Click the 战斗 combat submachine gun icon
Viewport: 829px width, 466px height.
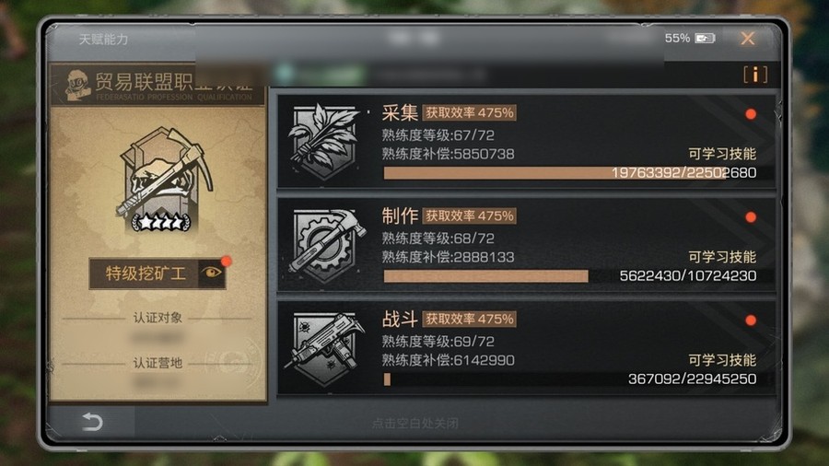(324, 348)
